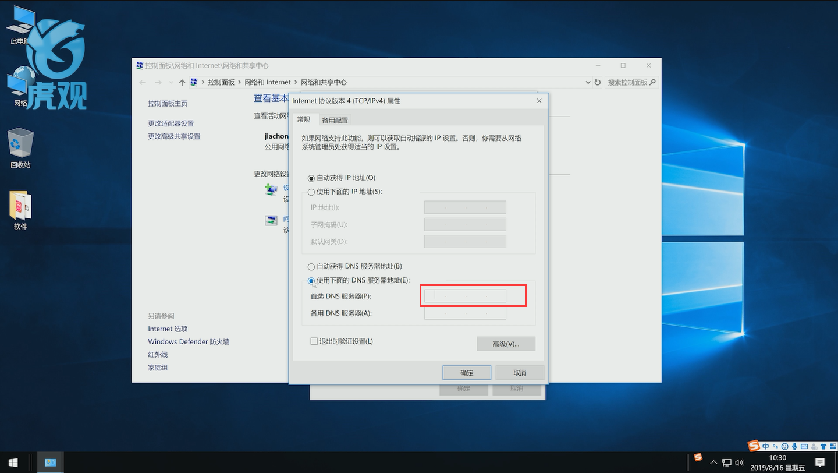Toggle 中 Chinese input mode on IME bar
This screenshot has width=838, height=473.
point(766,446)
